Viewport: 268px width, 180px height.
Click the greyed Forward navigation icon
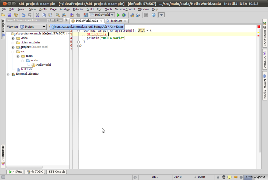(x=78, y=15)
